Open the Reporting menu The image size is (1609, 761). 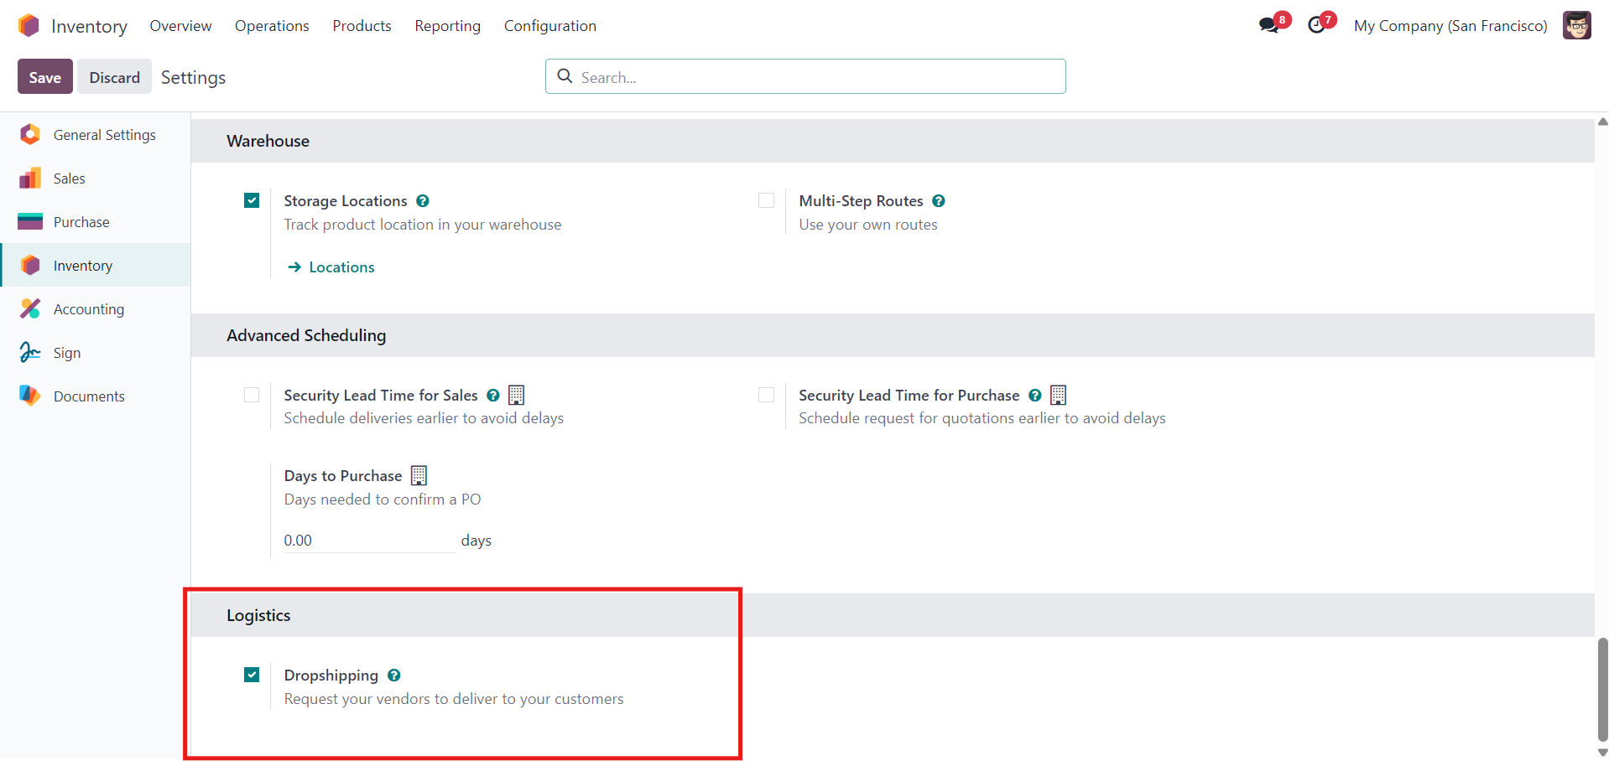[447, 26]
